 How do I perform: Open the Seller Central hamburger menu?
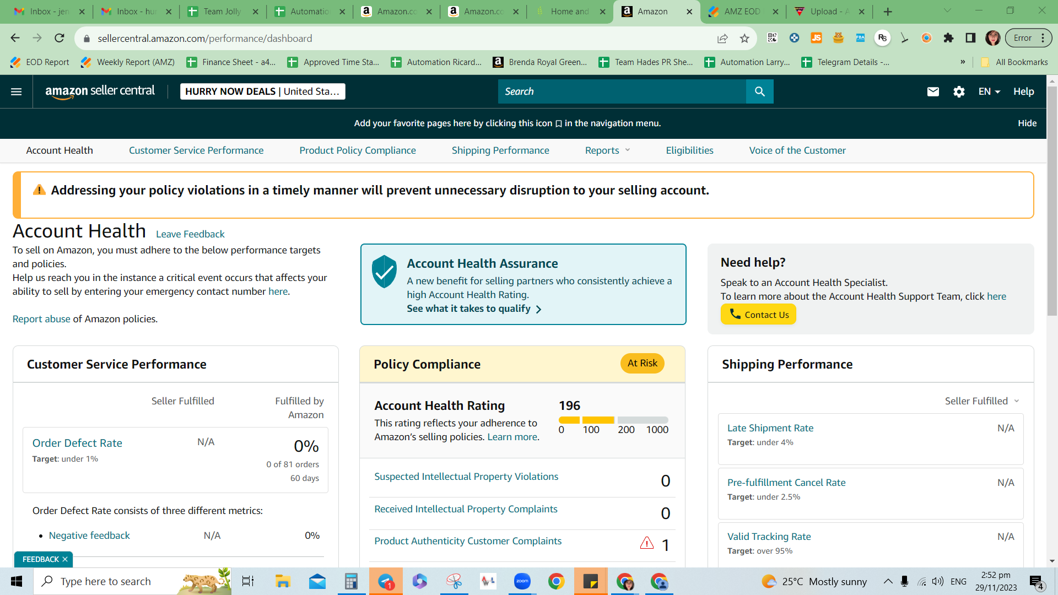(x=17, y=91)
